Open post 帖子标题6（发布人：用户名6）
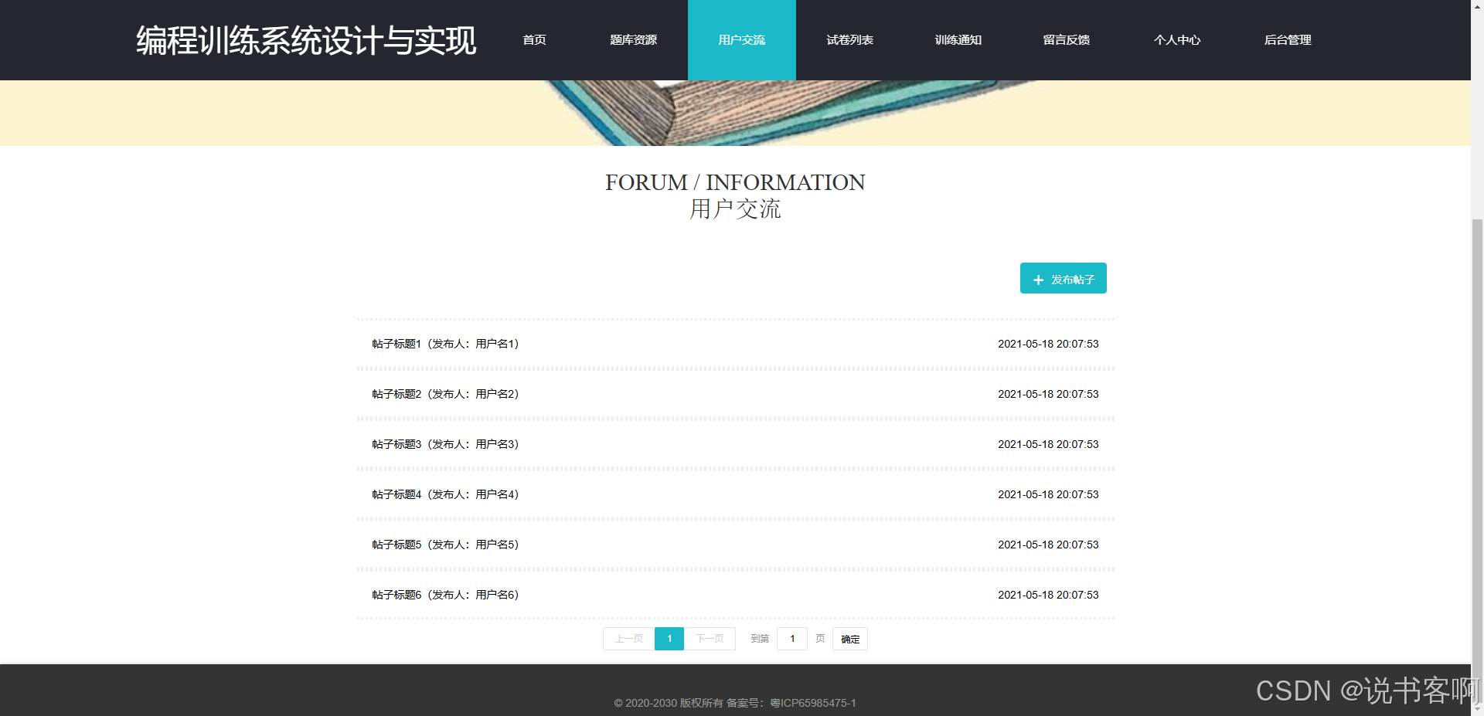 (x=445, y=595)
